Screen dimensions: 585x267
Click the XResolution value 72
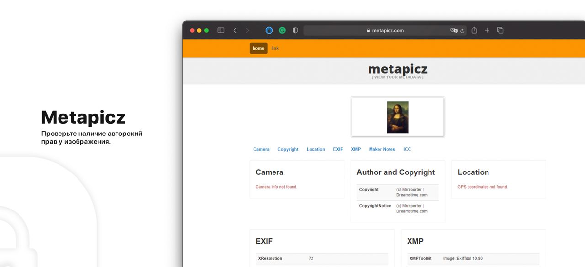pos(311,258)
